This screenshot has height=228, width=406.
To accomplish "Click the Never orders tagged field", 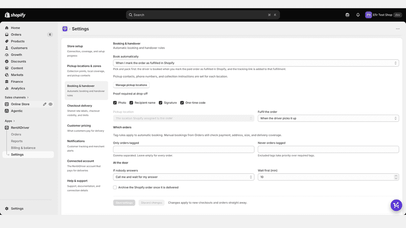I will pyautogui.click(x=328, y=149).
